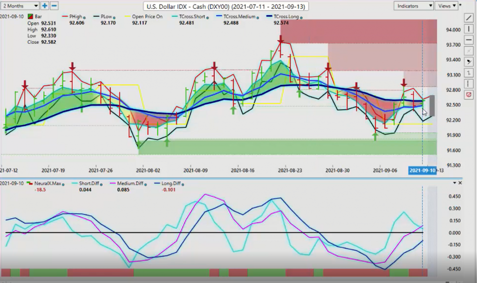
Task: Click the PHigh red line swatch
Action: coord(65,16)
